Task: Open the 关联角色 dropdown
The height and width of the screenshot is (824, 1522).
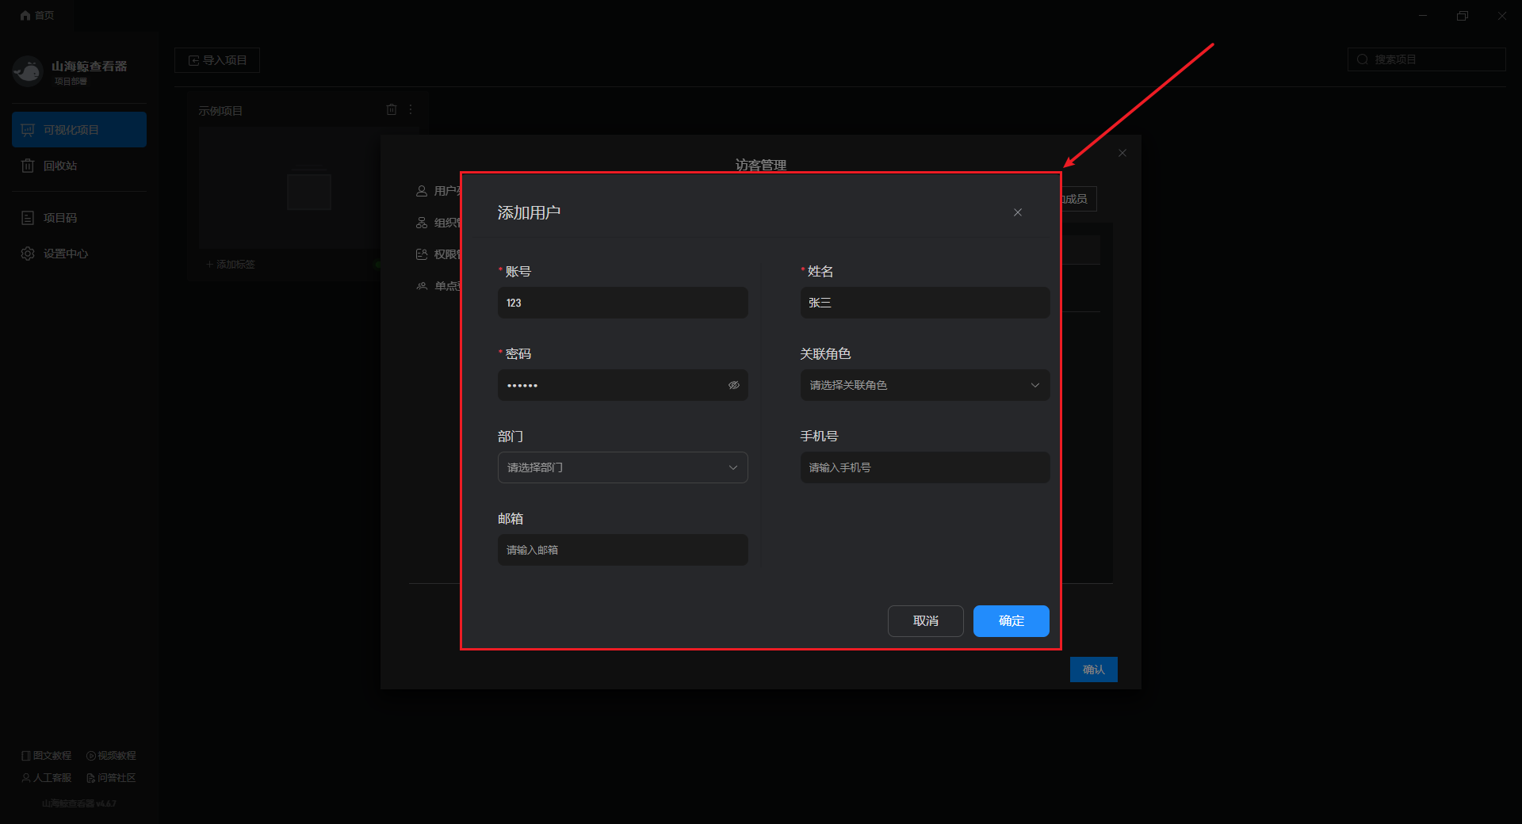Action: (x=924, y=385)
